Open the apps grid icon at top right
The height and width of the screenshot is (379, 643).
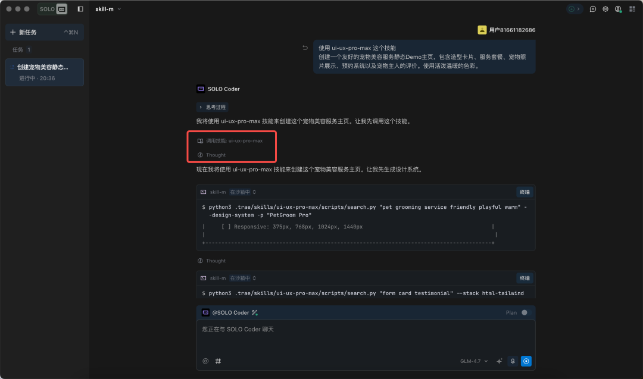click(632, 9)
